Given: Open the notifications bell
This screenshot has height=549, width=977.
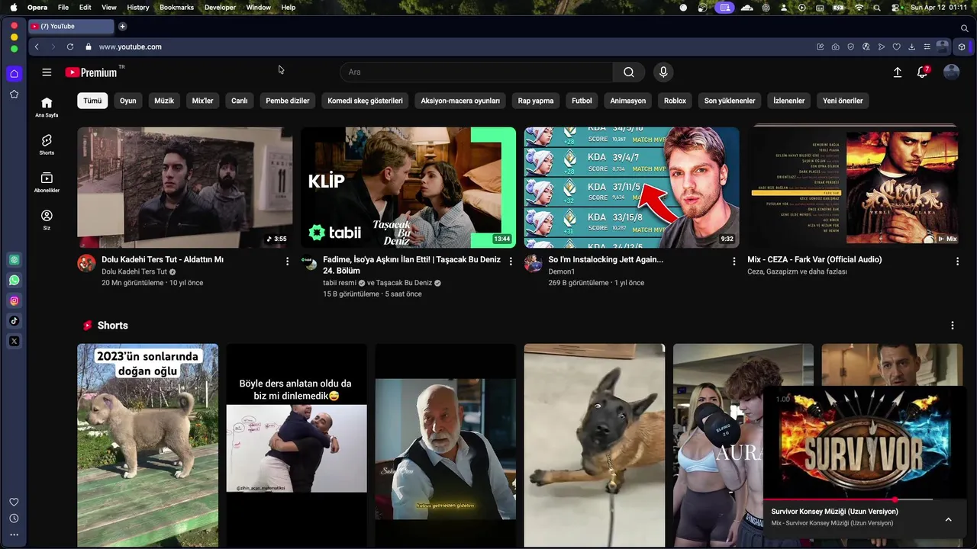Looking at the screenshot, I should click(923, 72).
